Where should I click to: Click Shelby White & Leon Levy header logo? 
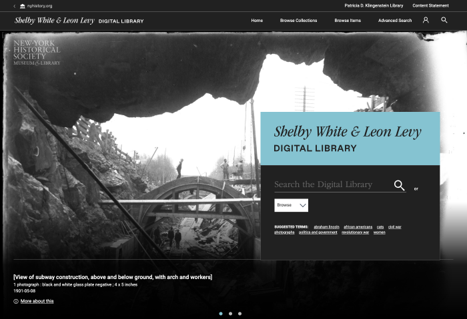pos(79,21)
